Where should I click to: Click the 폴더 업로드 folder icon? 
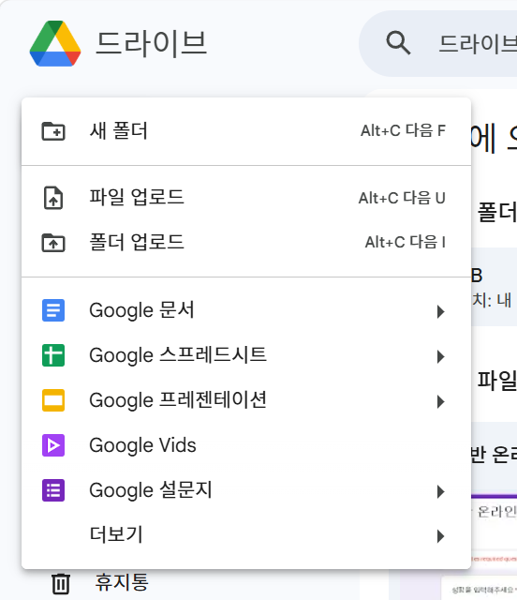(53, 243)
